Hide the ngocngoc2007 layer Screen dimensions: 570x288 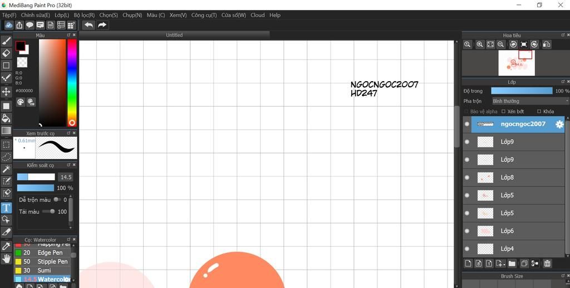(x=467, y=124)
